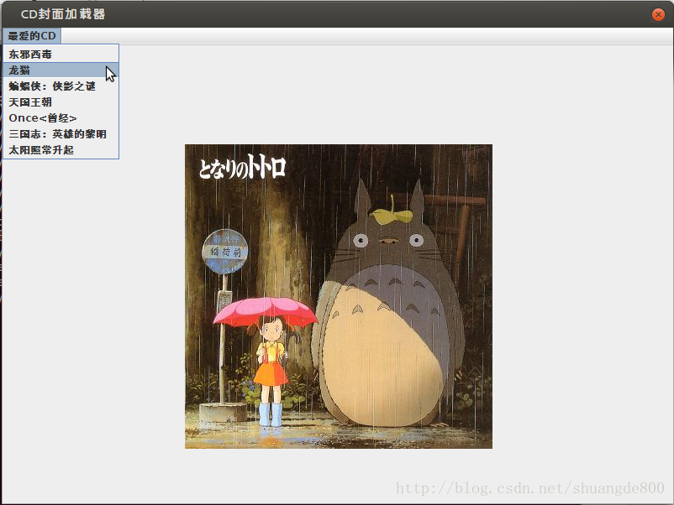Close the CD封面加载器 window

point(658,14)
